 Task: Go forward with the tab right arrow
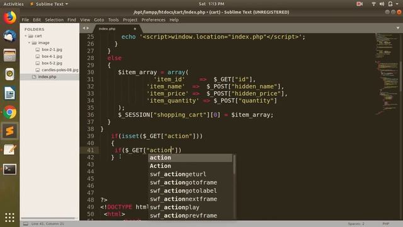(x=88, y=28)
